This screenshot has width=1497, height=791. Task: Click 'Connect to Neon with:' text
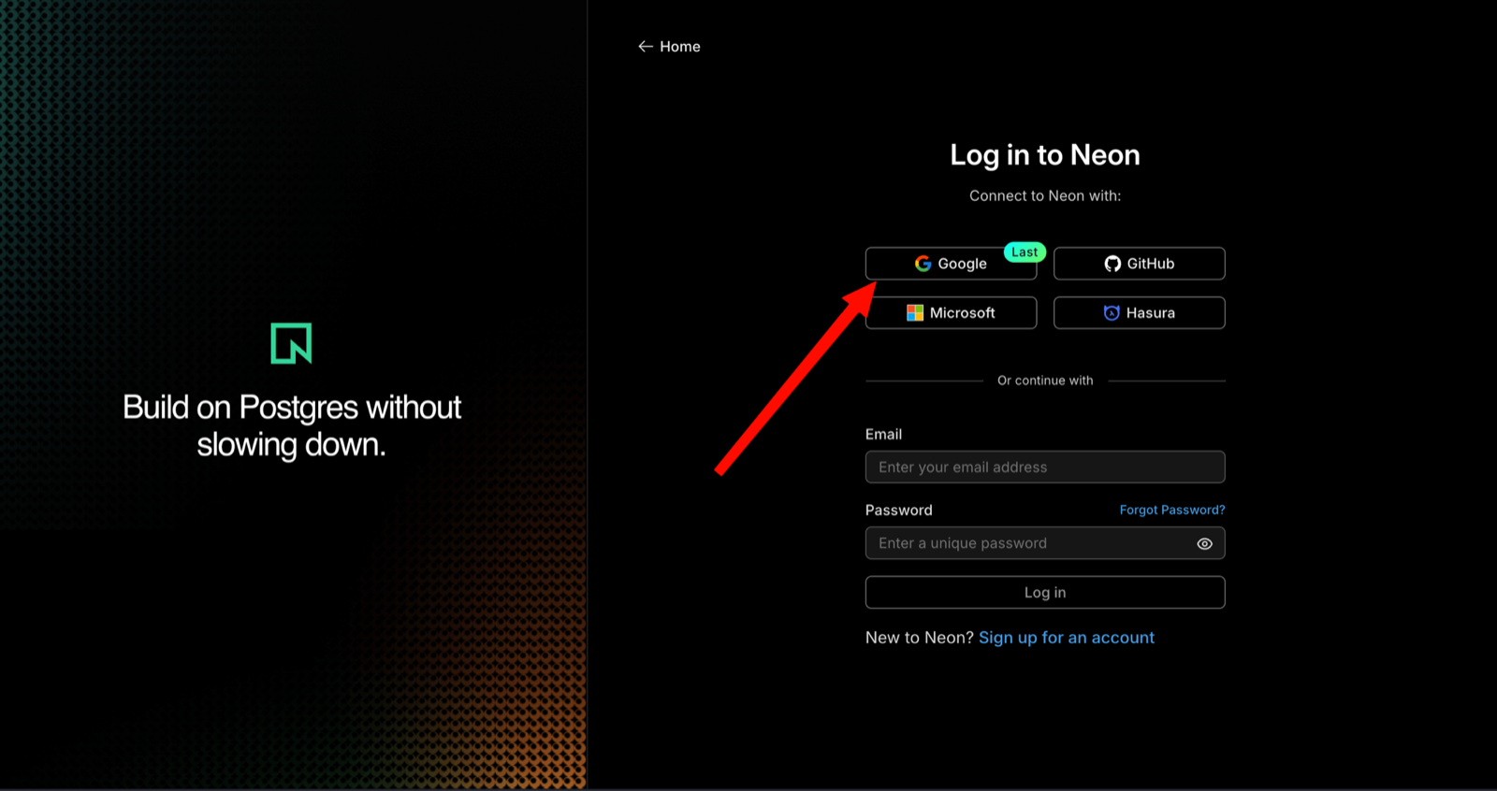pyautogui.click(x=1045, y=195)
